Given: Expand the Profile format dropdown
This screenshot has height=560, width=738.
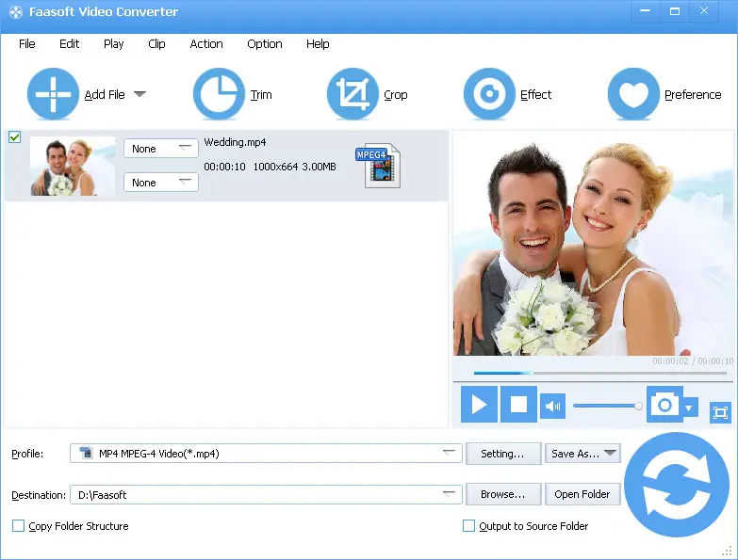Looking at the screenshot, I should (450, 454).
